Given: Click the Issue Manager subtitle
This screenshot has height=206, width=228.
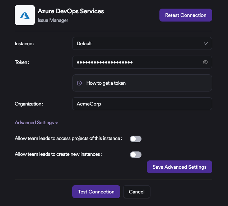Looking at the screenshot, I should pos(53,20).
